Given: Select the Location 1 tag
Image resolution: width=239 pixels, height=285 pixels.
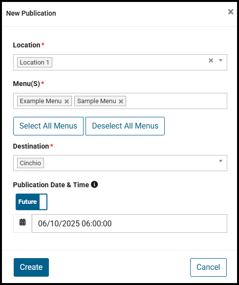Looking at the screenshot, I should (x=35, y=63).
